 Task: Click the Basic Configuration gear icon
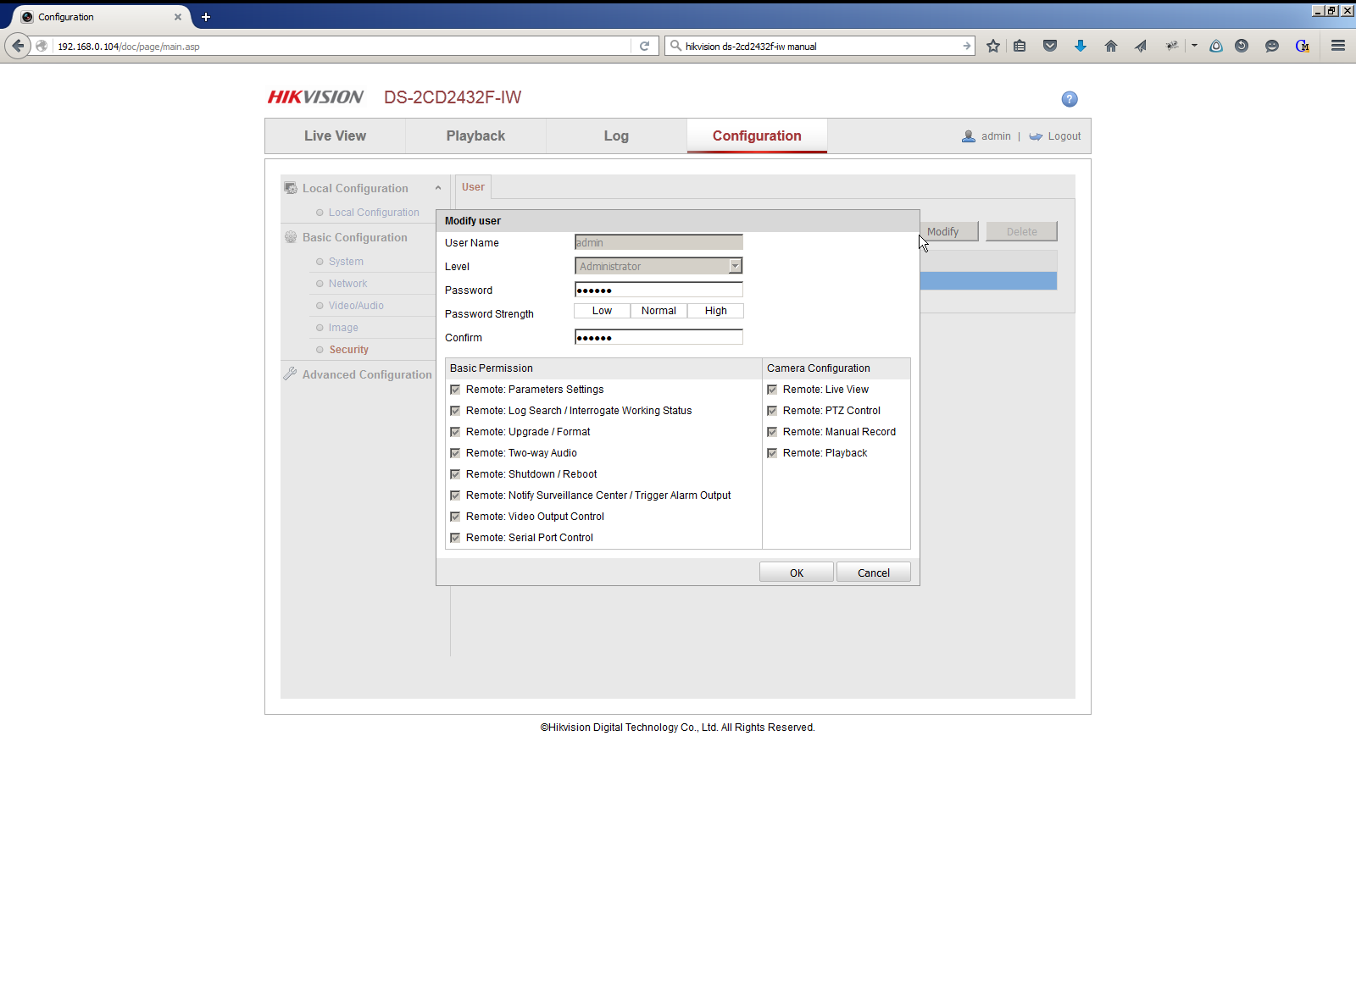coord(291,237)
